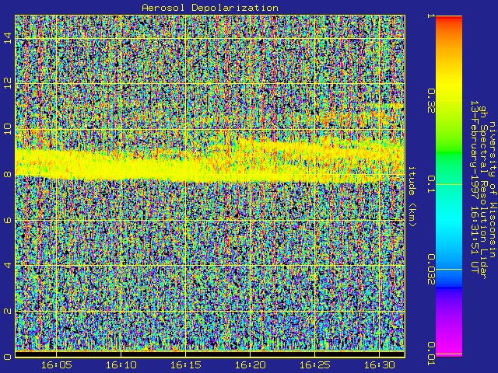
Task: Click the colorbar label 0.032
Action: click(x=431, y=270)
